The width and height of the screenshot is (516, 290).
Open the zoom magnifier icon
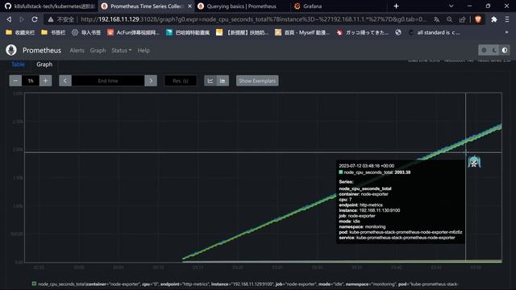(449, 19)
